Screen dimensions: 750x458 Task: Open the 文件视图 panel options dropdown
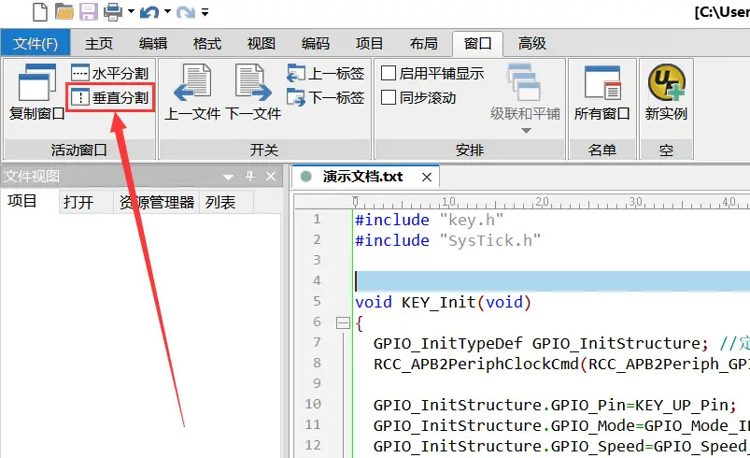click(x=228, y=177)
